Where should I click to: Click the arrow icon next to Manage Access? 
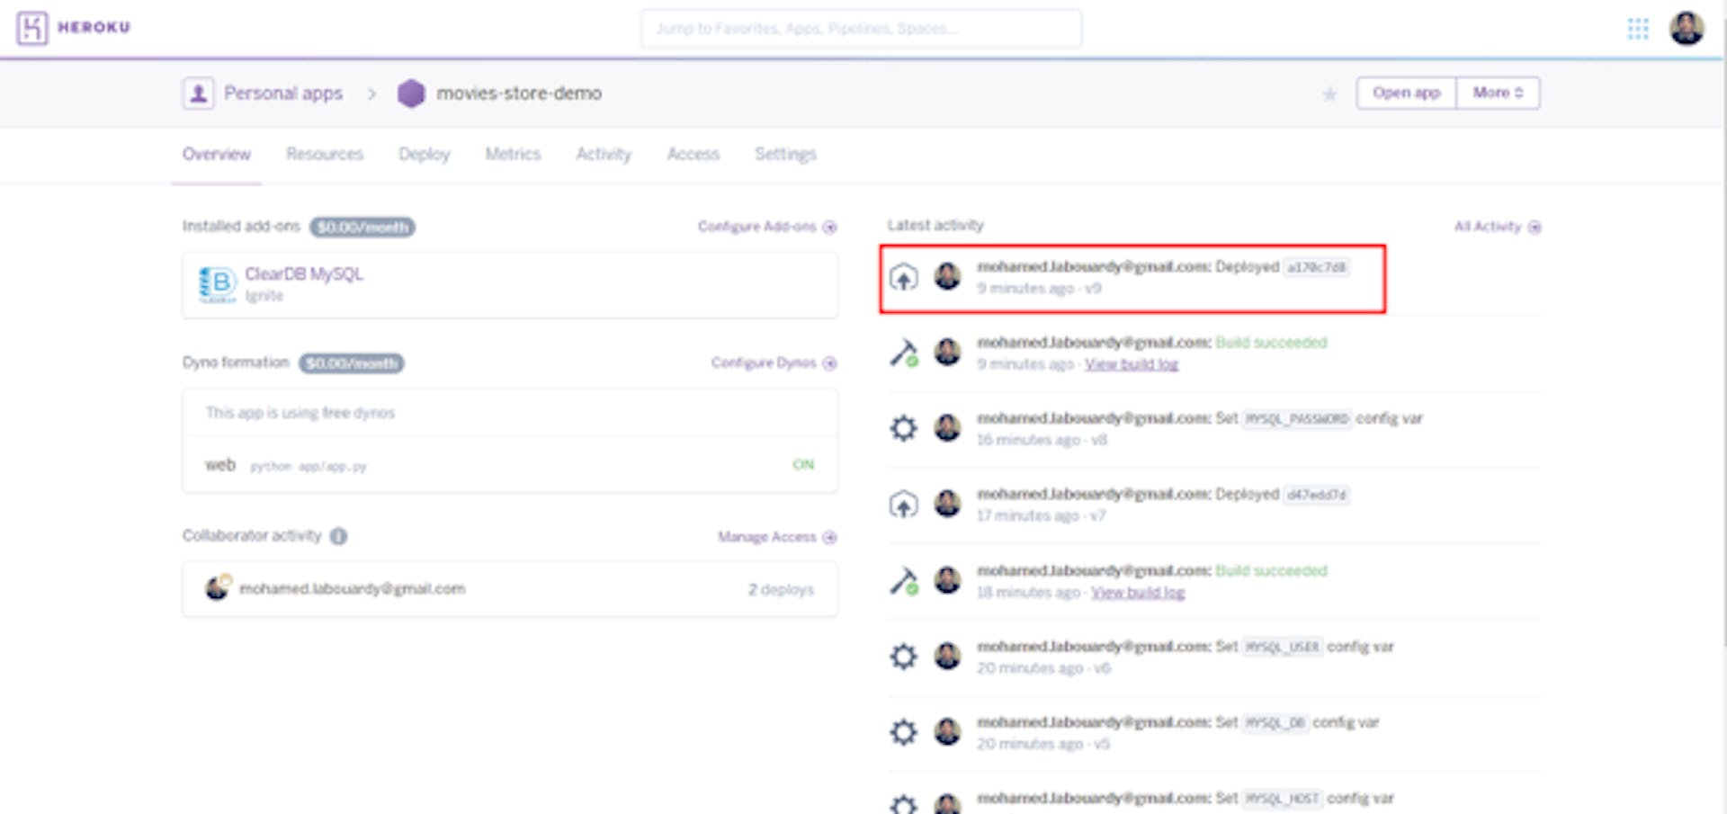click(829, 538)
